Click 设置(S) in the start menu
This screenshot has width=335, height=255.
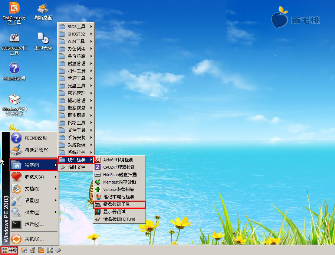coord(34,201)
